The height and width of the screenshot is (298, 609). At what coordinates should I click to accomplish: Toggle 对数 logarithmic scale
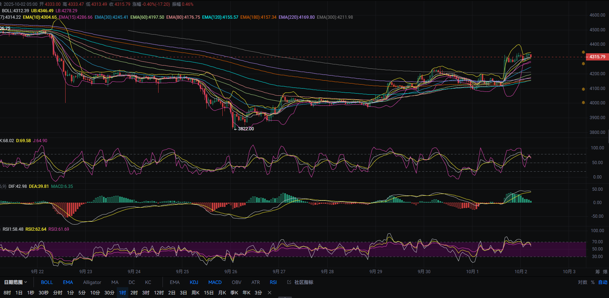point(582,282)
